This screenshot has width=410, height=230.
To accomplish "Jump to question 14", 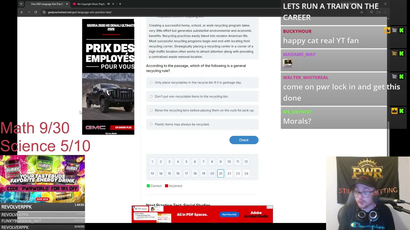I will pyautogui.click(x=161, y=173).
